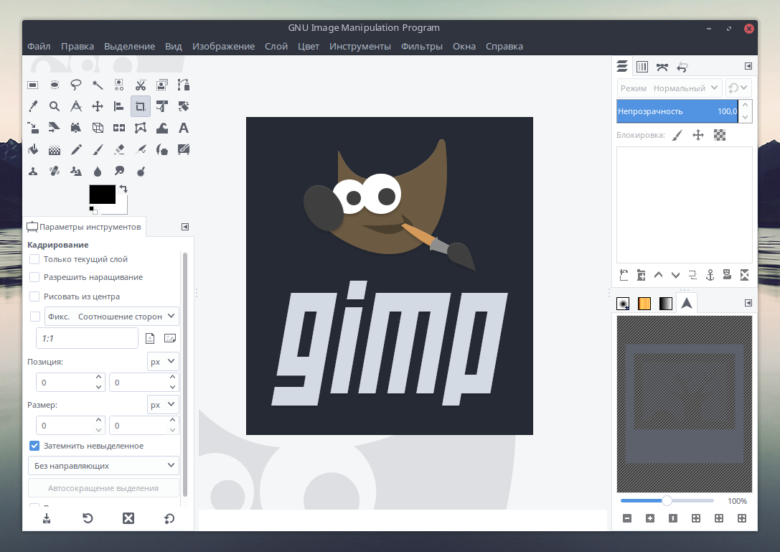The image size is (780, 552).
Task: Select the Rectangle Select tool
Action: click(x=33, y=85)
